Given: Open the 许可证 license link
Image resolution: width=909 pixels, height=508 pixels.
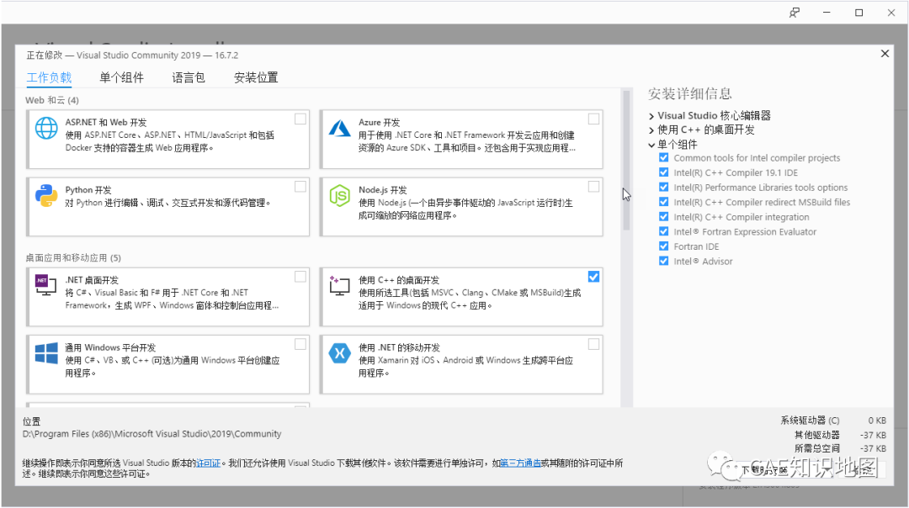Looking at the screenshot, I should point(208,463).
